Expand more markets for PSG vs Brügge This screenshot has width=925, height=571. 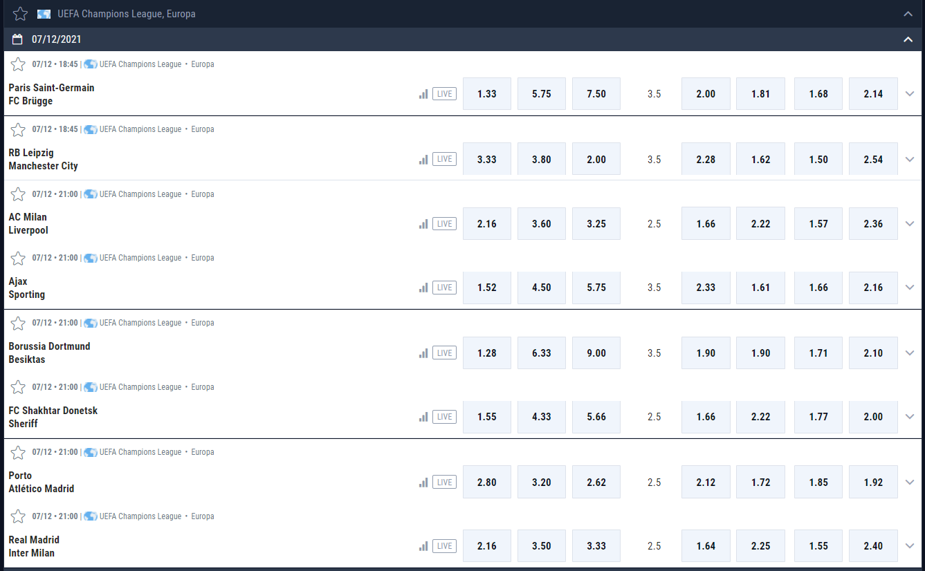click(910, 94)
